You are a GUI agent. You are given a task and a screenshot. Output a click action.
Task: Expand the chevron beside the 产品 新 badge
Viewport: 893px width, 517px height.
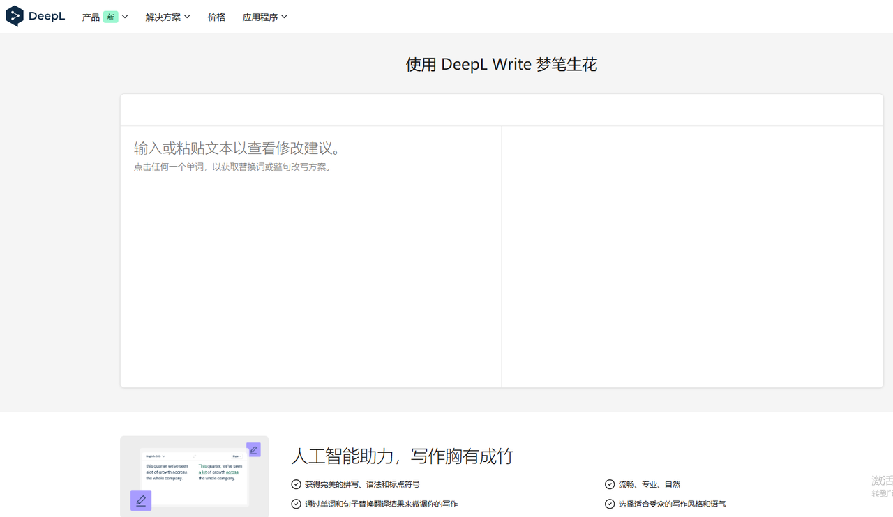click(x=125, y=17)
